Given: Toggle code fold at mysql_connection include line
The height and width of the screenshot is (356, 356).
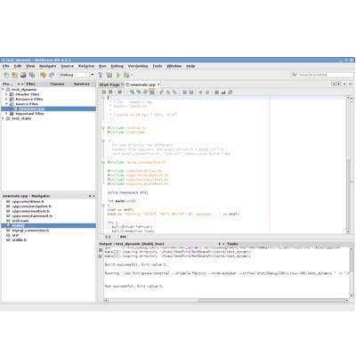Looking at the screenshot, I should pyautogui.click(x=103, y=162).
